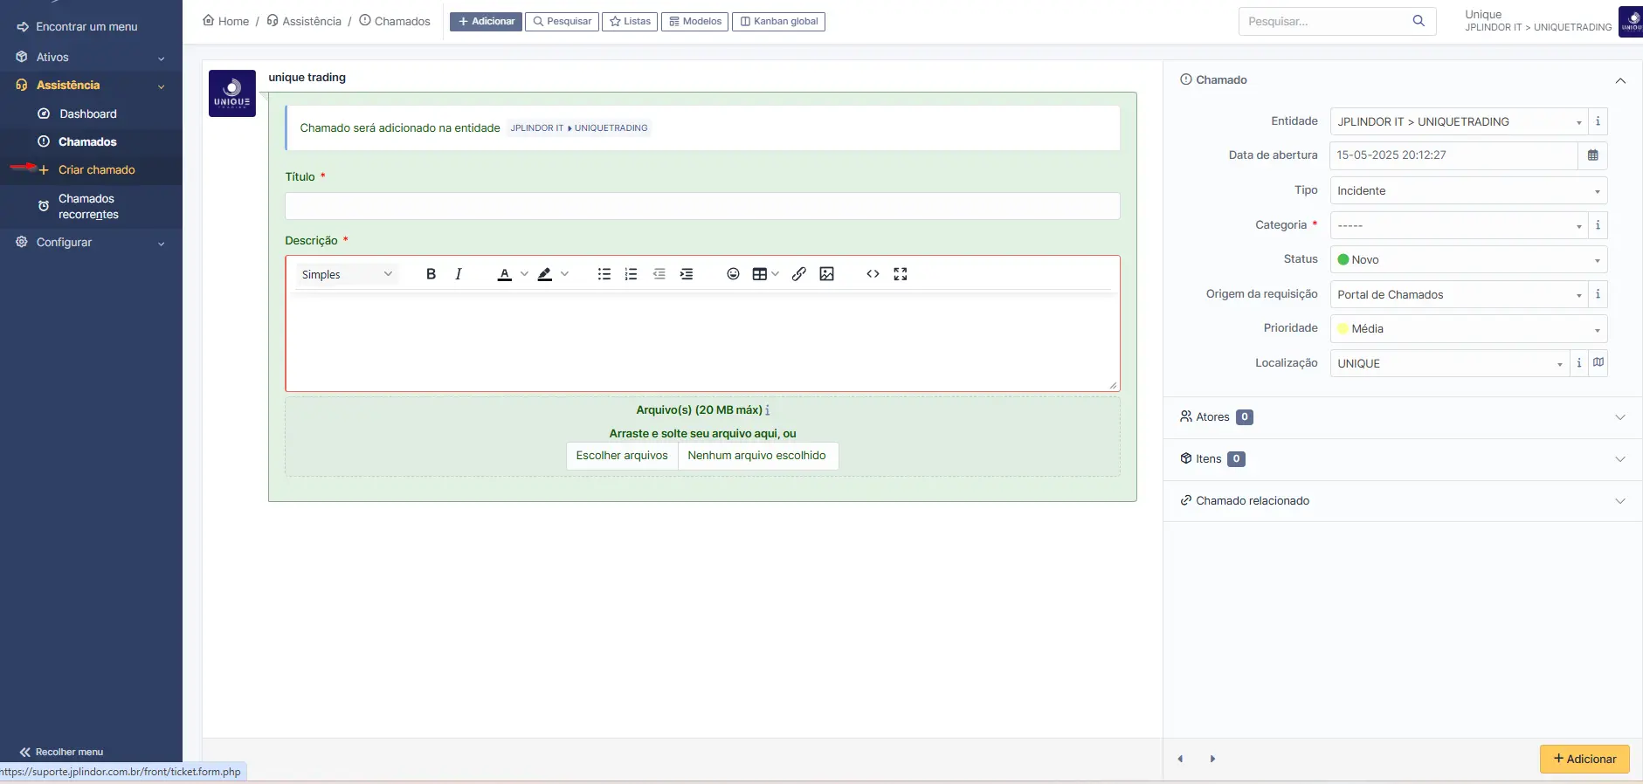This screenshot has height=784, width=1643.
Task: Open the Simples paragraph format dropdown
Action: pos(347,274)
